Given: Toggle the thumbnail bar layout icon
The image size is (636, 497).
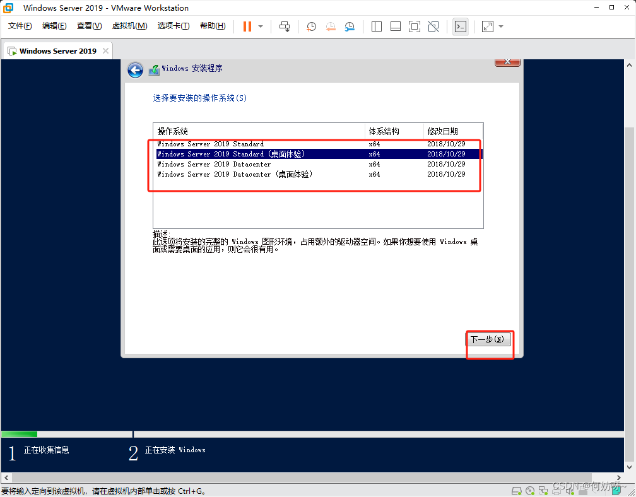Looking at the screenshot, I should (x=396, y=26).
